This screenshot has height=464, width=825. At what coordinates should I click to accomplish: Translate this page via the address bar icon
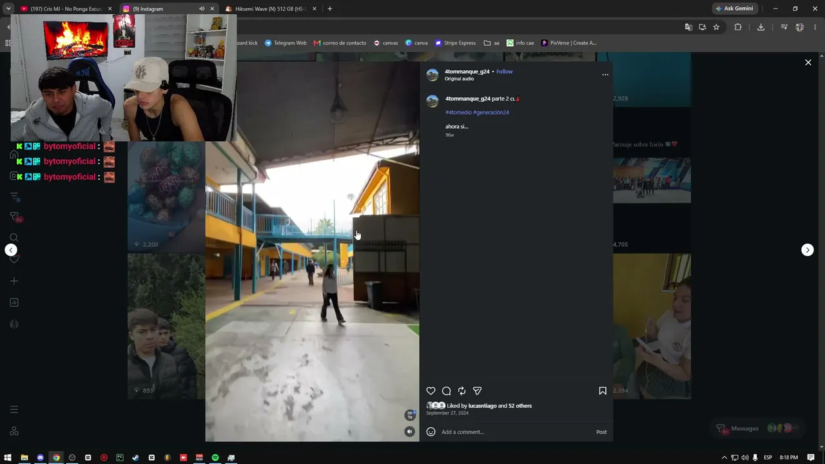[688, 27]
